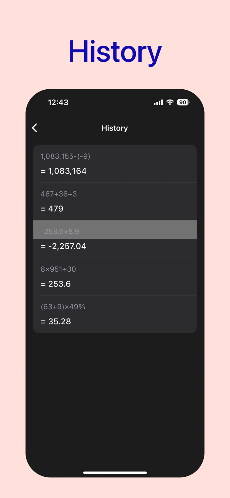Tap the clock showing 12:43
The image size is (230, 498).
[58, 102]
